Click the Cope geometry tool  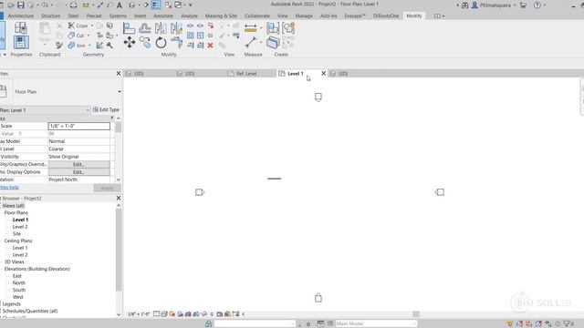point(78,26)
